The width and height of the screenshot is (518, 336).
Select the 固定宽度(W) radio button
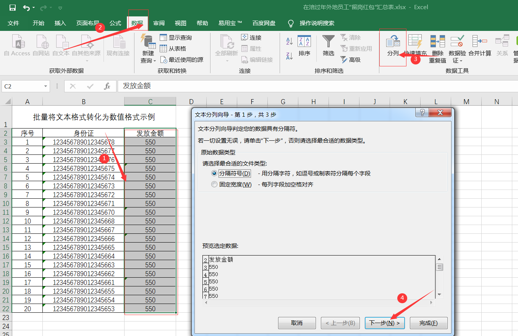pos(214,185)
